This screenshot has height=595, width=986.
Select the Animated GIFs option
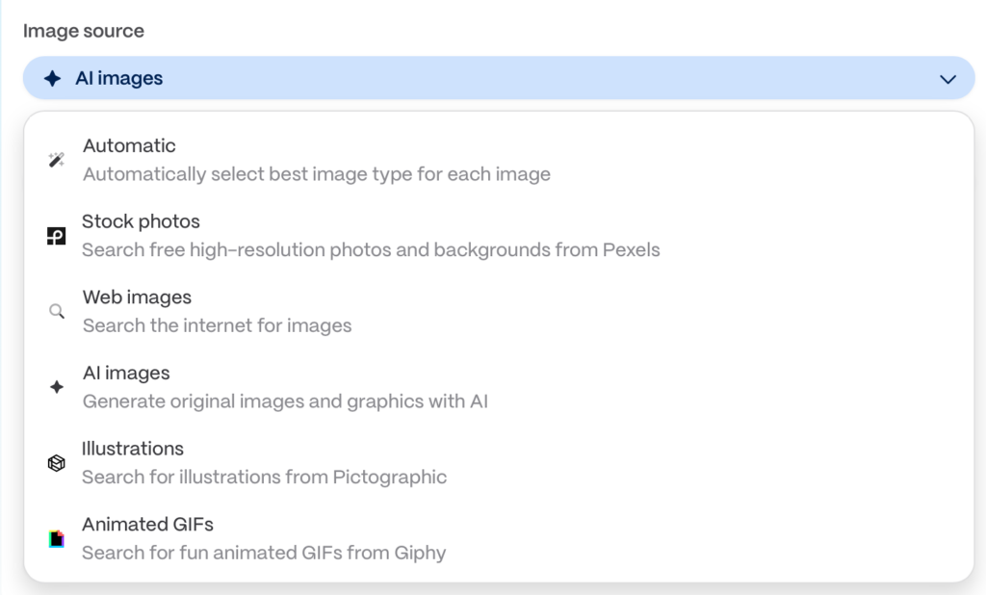[x=147, y=525]
